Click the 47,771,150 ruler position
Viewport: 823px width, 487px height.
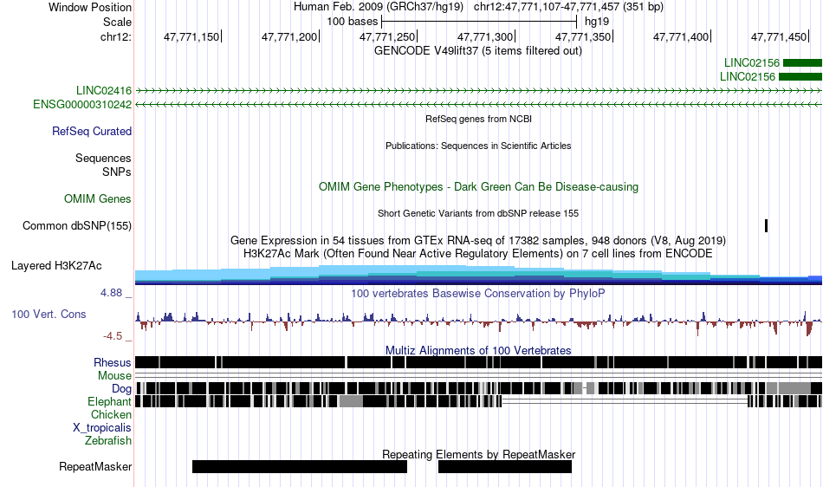191,36
